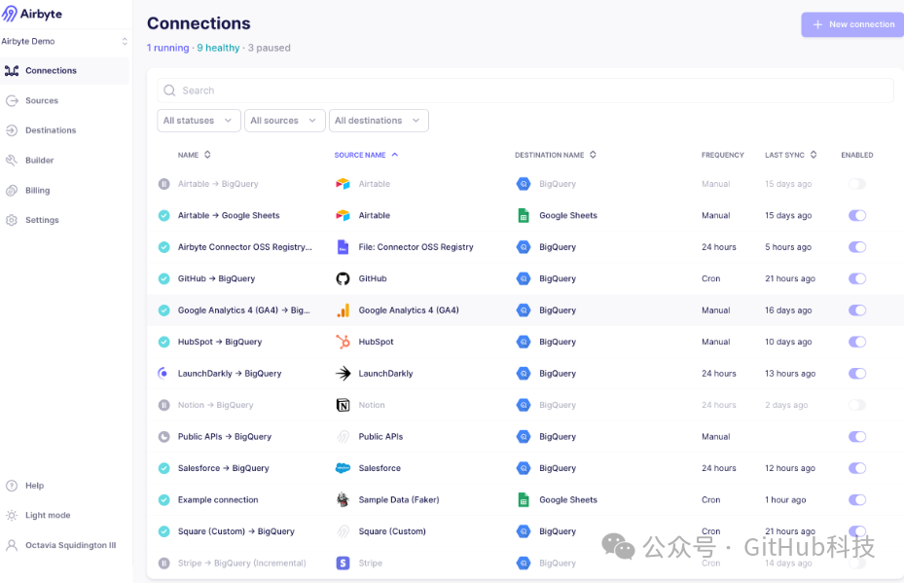Open the Example connection row

(x=525, y=500)
